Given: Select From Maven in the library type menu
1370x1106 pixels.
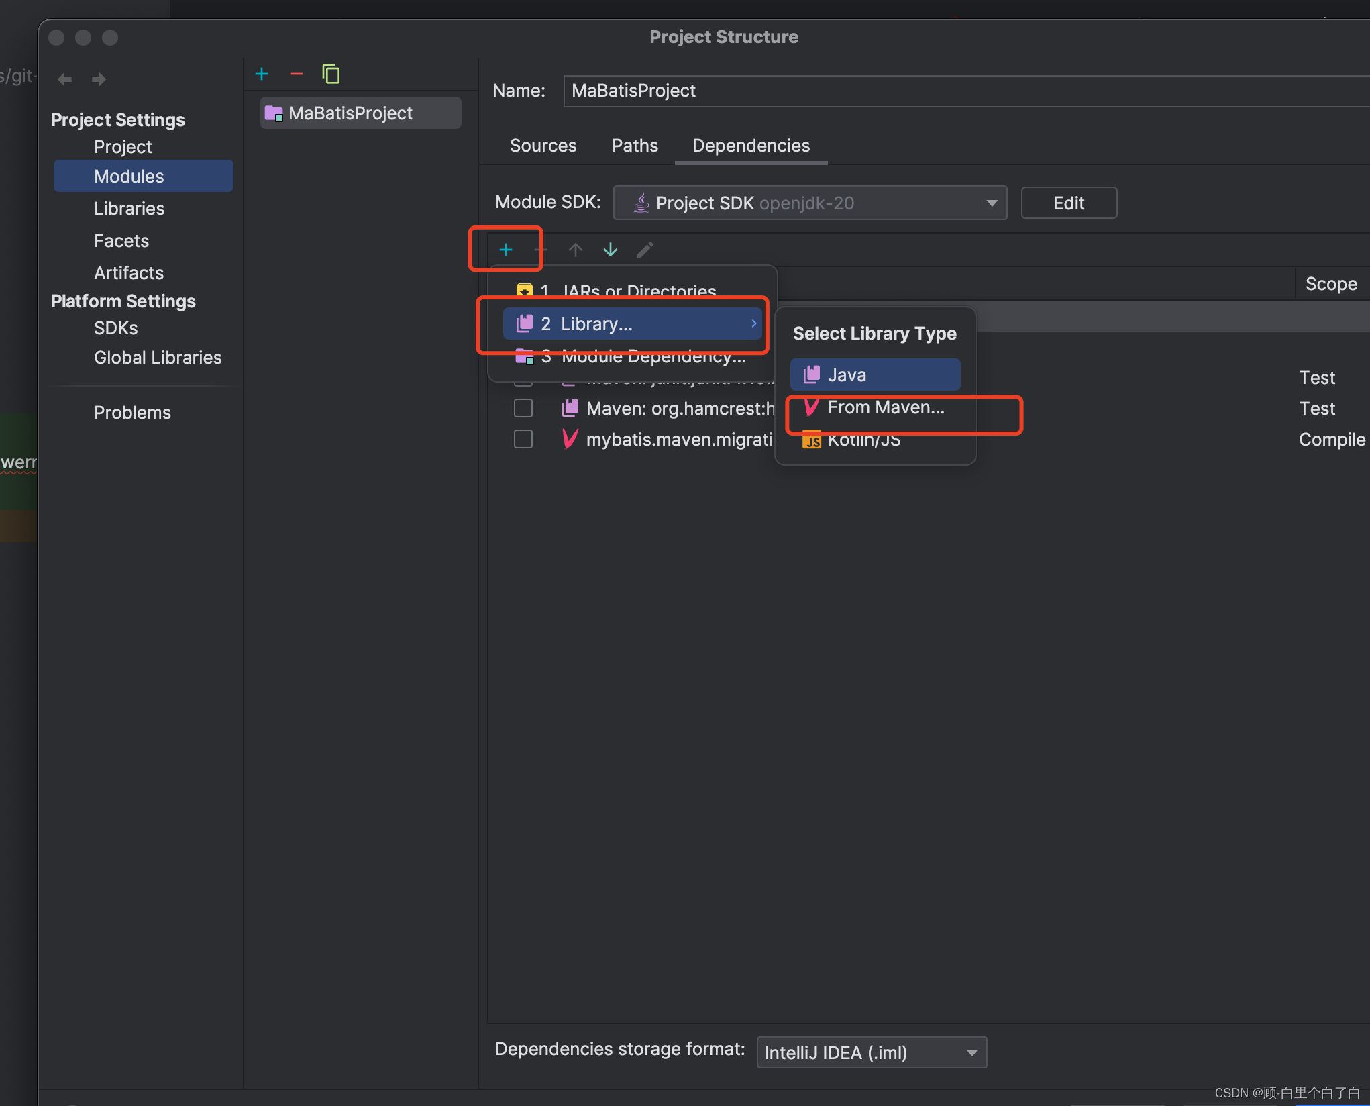Looking at the screenshot, I should pyautogui.click(x=886, y=407).
